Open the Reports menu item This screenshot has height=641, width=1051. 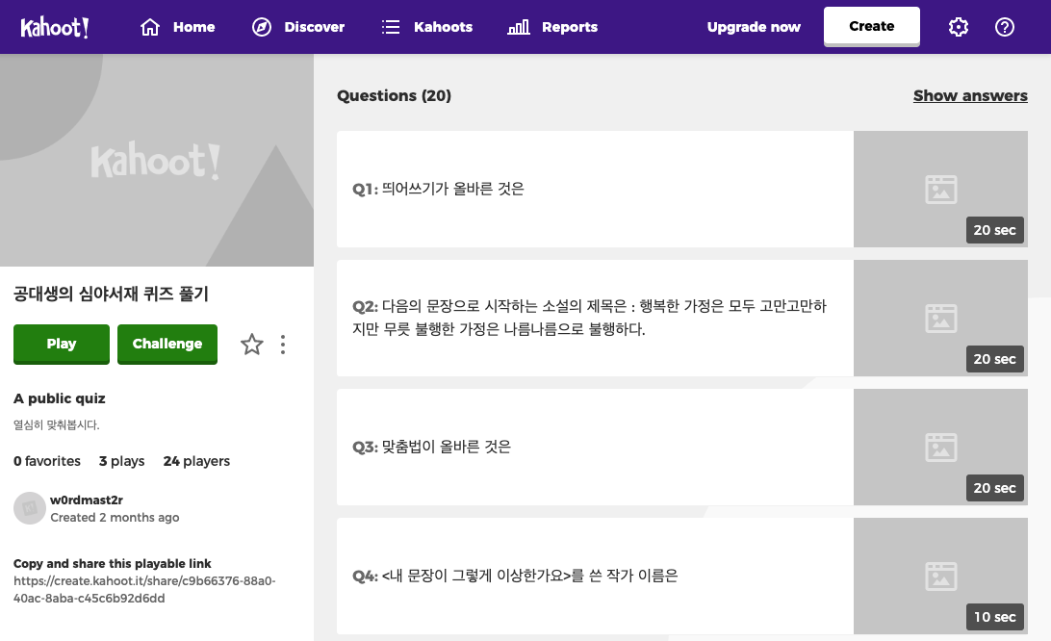pos(553,27)
